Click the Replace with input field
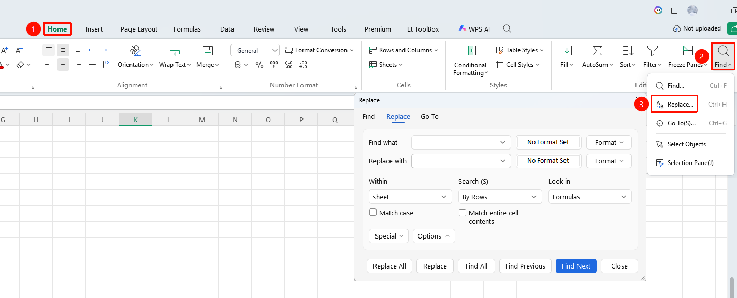 click(461, 161)
